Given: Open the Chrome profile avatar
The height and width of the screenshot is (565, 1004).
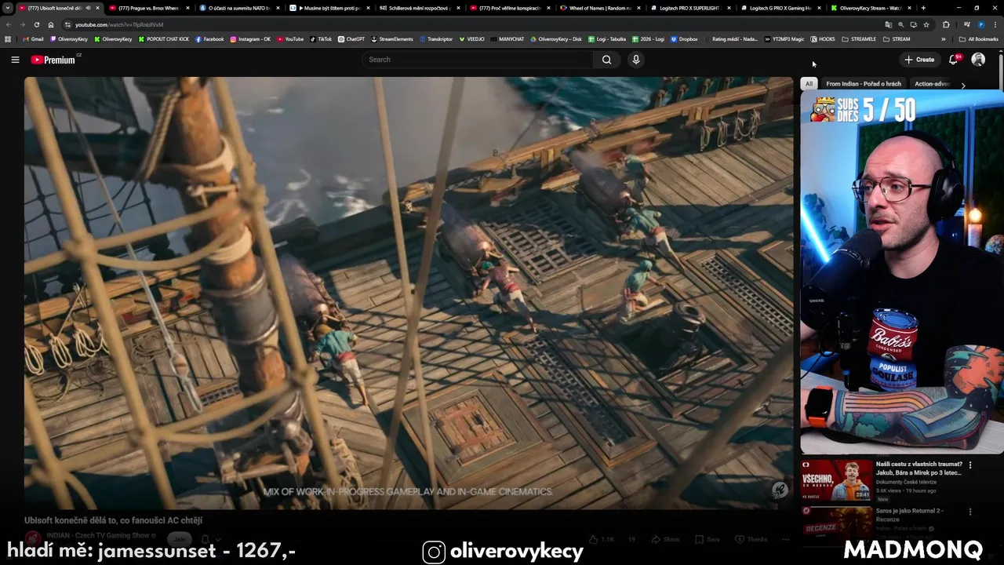Looking at the screenshot, I should click(980, 24).
